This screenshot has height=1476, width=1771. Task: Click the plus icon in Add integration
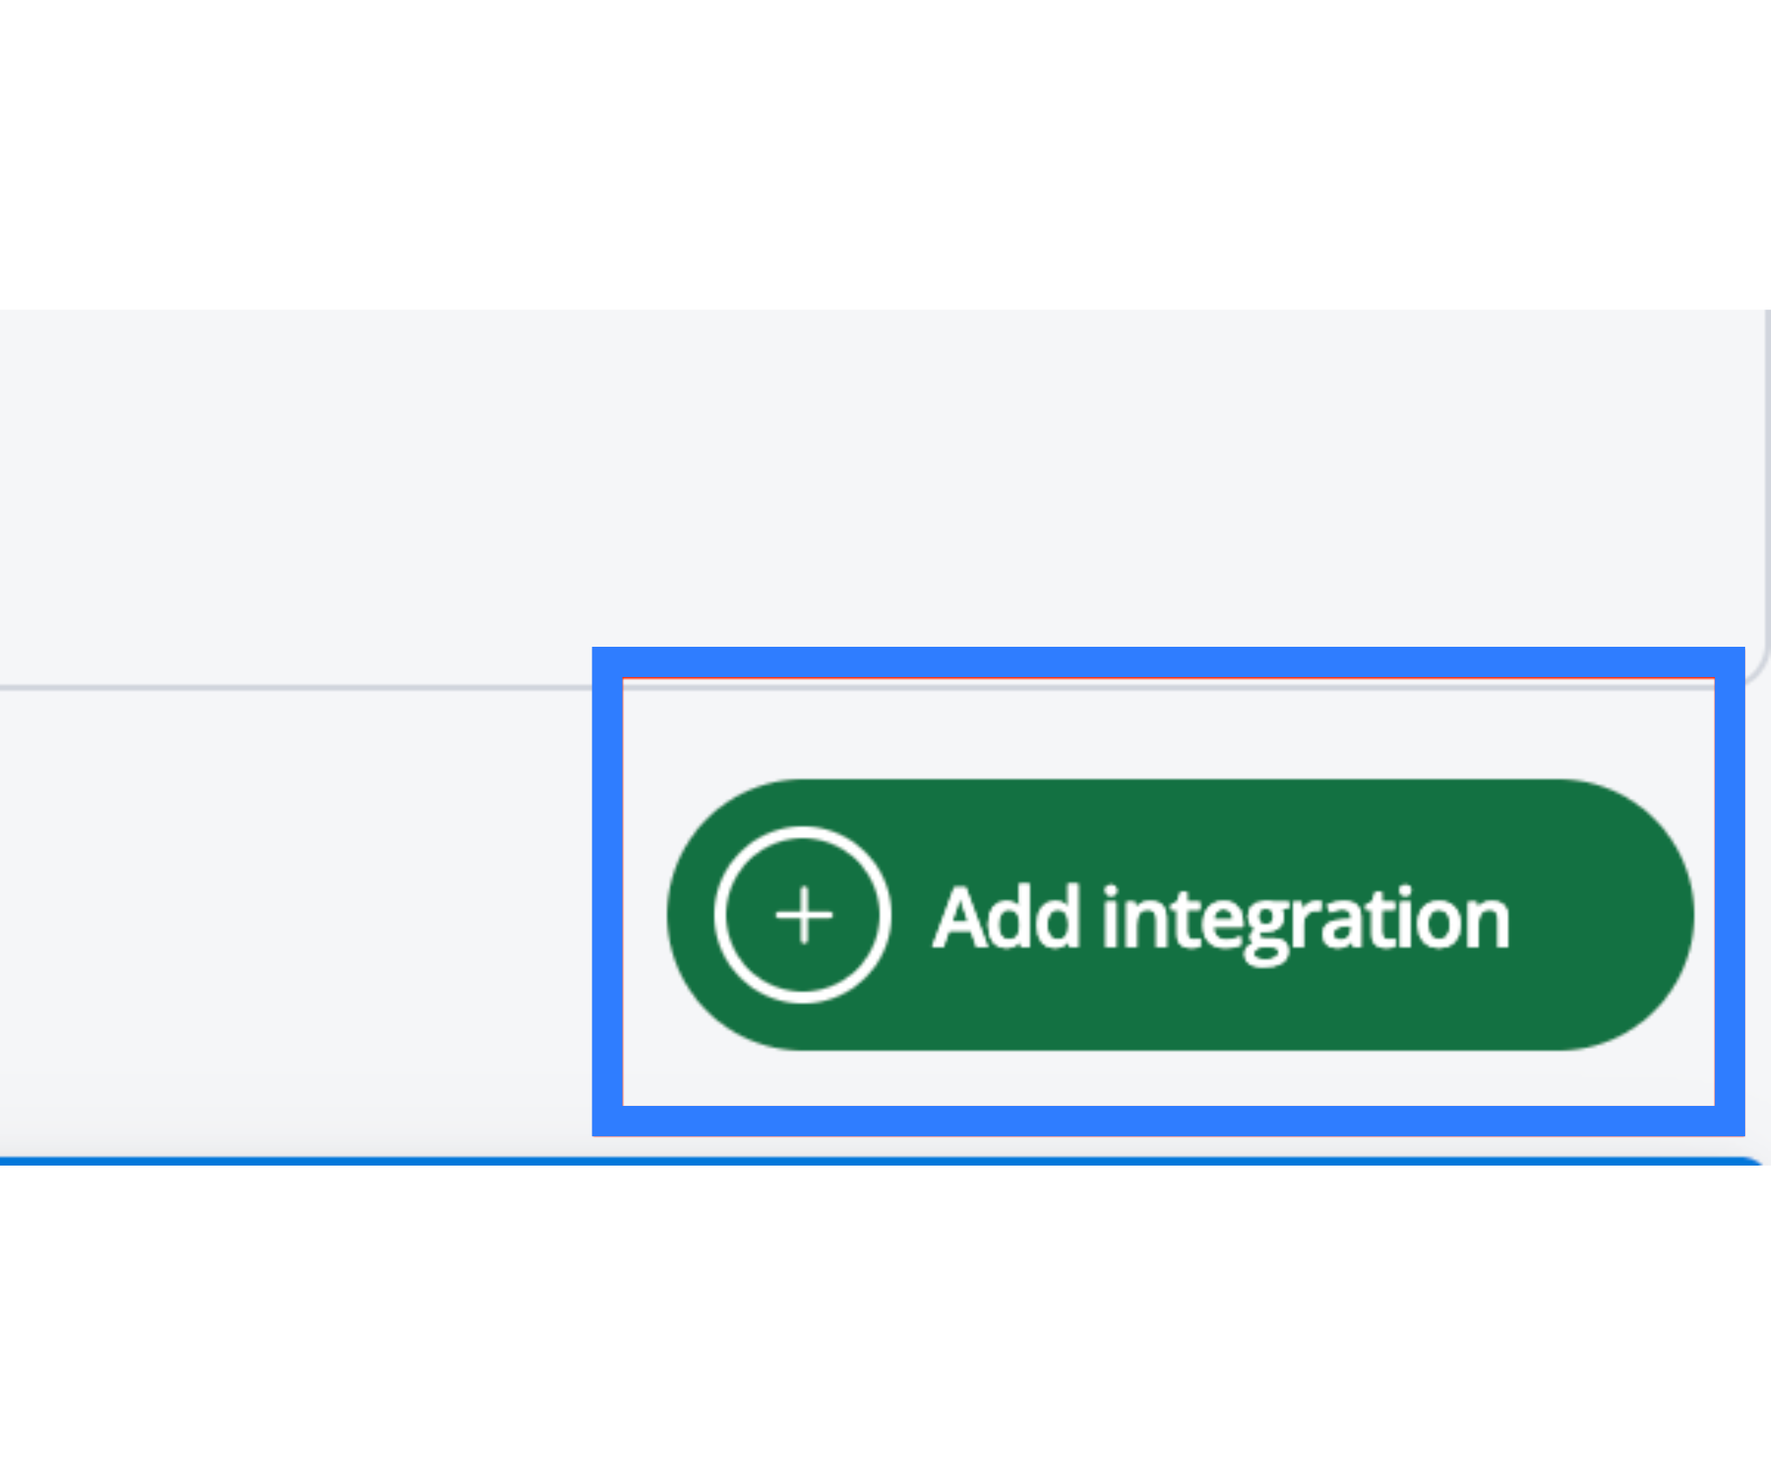(x=803, y=915)
